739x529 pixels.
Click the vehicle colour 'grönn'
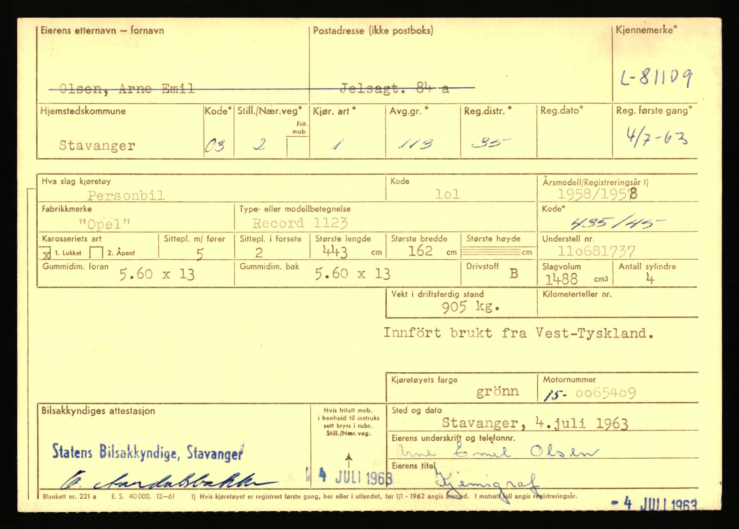[498, 392]
